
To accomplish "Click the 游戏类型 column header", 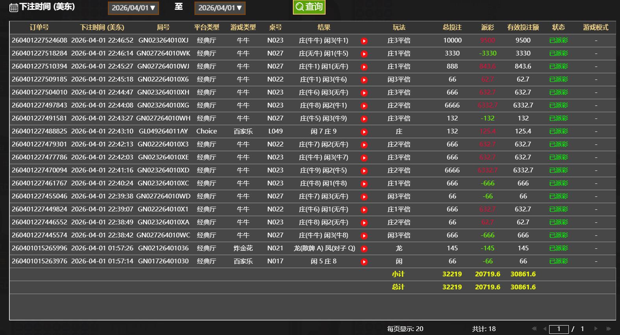I will click(243, 27).
